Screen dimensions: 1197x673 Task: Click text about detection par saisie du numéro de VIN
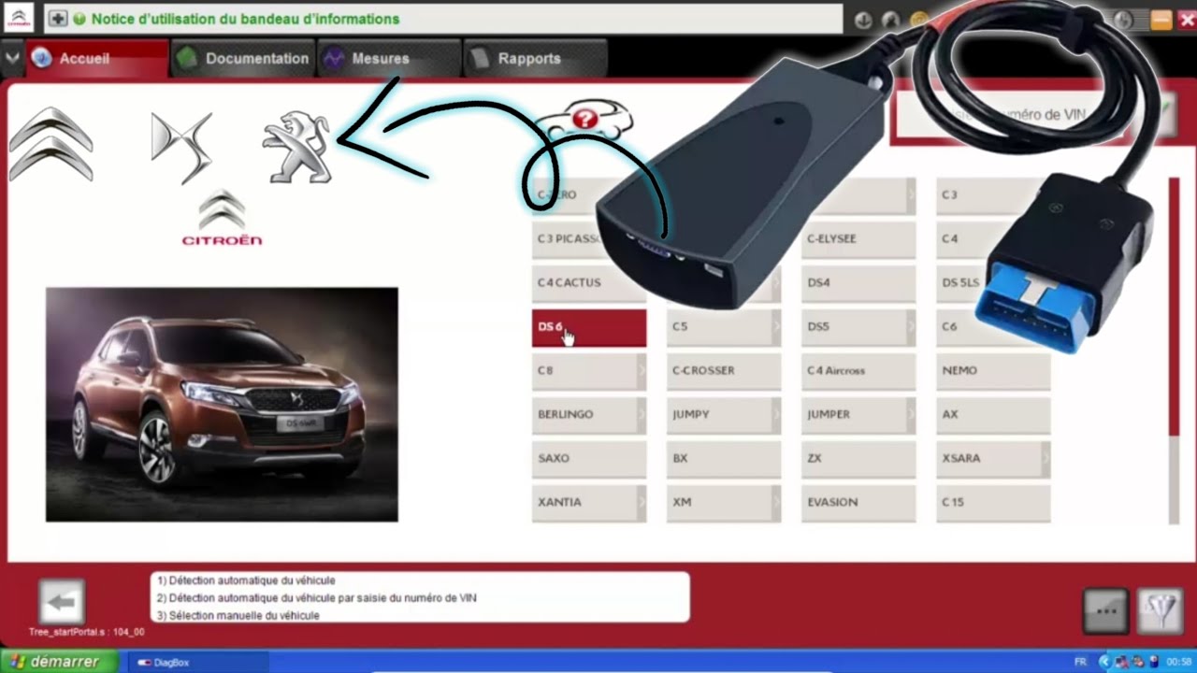[316, 598]
